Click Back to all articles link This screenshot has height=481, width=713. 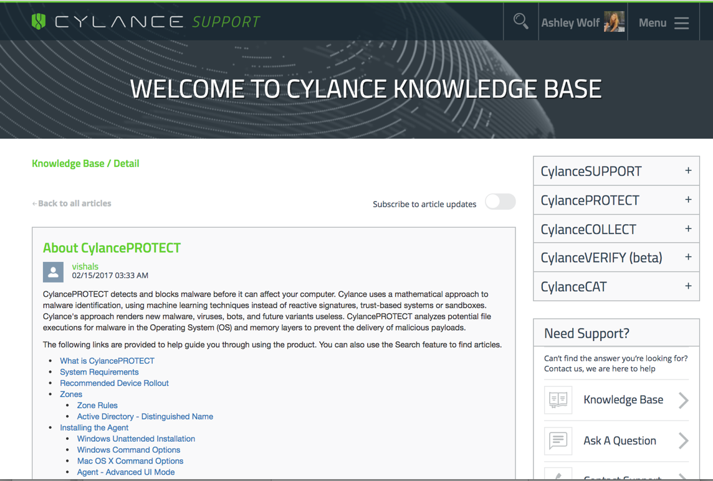click(x=72, y=203)
